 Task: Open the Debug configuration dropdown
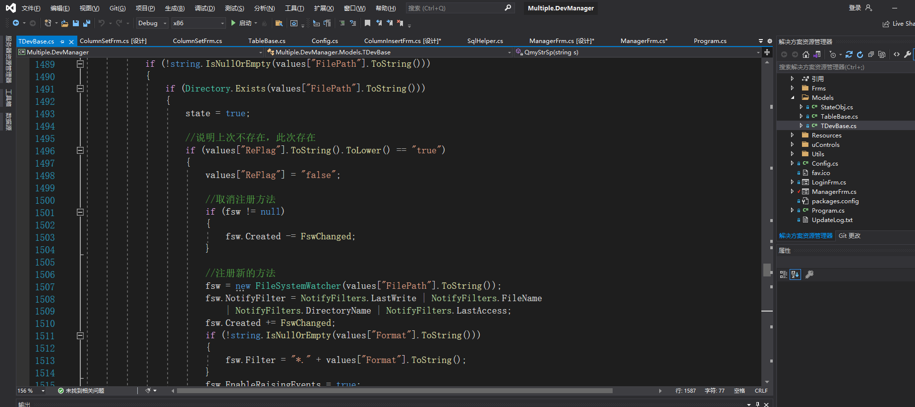[152, 23]
